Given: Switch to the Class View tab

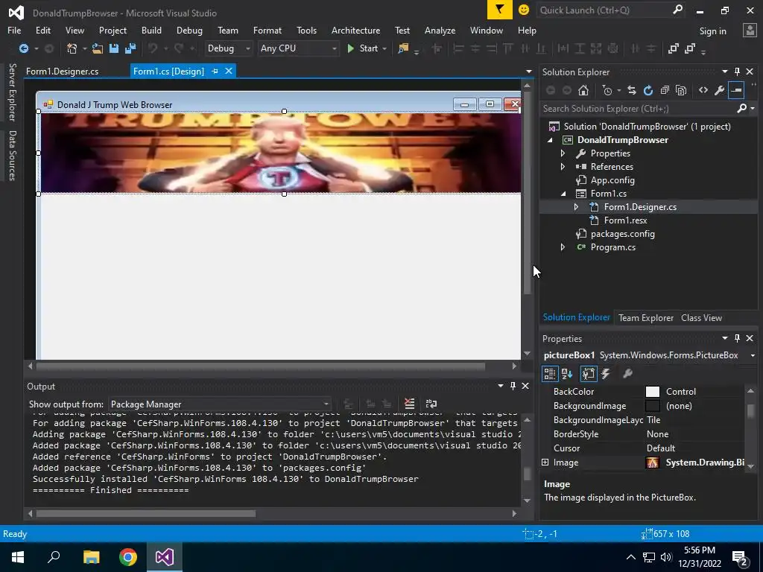Looking at the screenshot, I should click(701, 318).
